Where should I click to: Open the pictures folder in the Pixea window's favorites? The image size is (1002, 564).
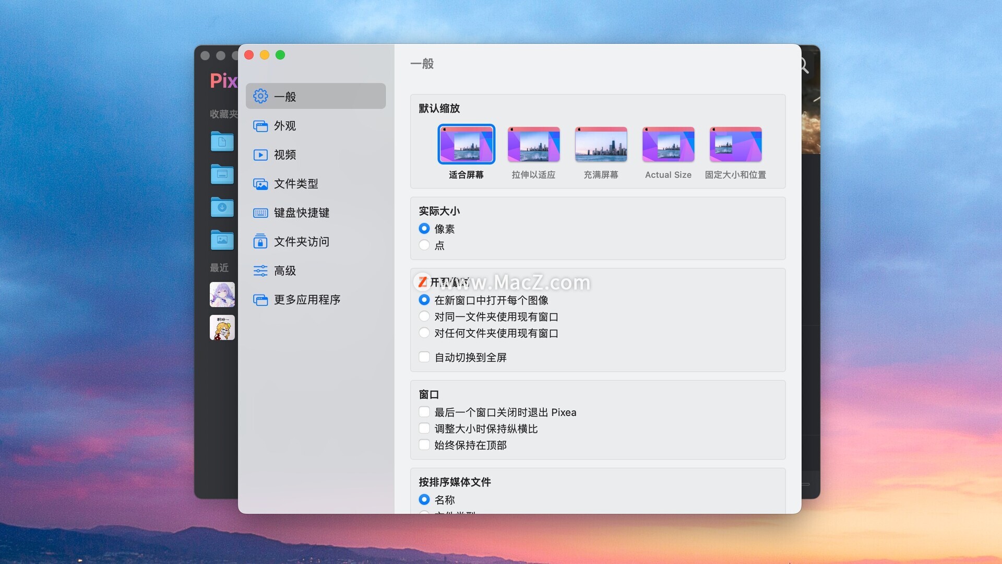point(222,240)
